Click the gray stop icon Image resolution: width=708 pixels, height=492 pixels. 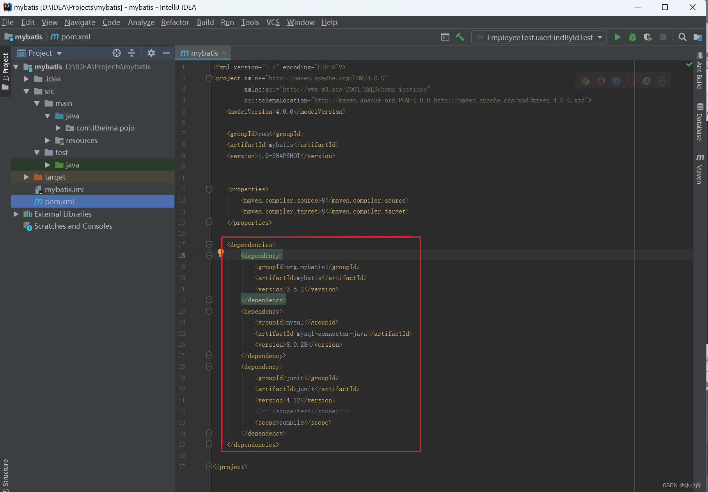tap(663, 37)
